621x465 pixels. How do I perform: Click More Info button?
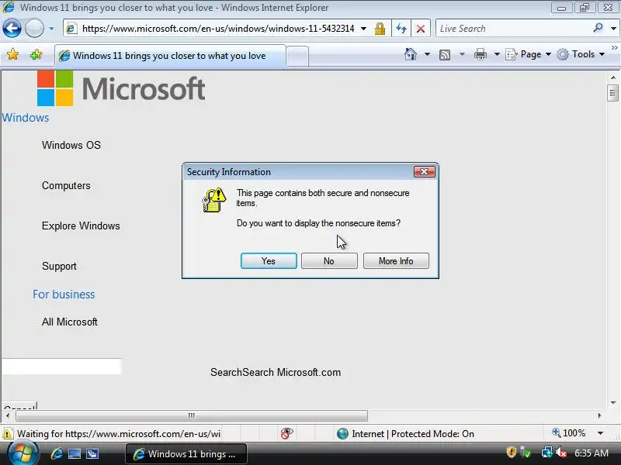[x=396, y=261]
